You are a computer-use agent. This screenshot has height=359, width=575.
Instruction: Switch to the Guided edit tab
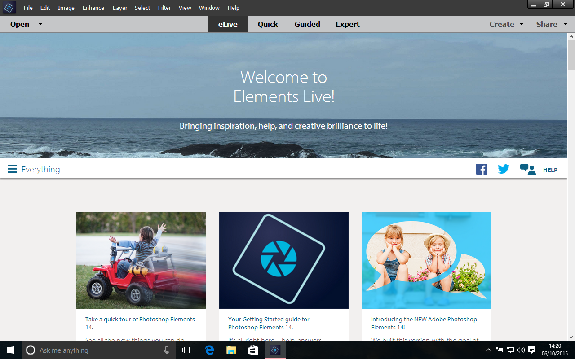coord(307,24)
